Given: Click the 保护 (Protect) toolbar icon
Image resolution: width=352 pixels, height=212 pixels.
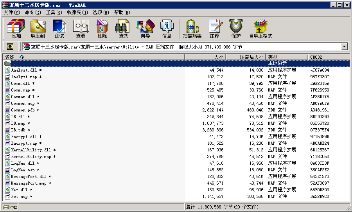Looking at the screenshot, I should coord(236,29).
